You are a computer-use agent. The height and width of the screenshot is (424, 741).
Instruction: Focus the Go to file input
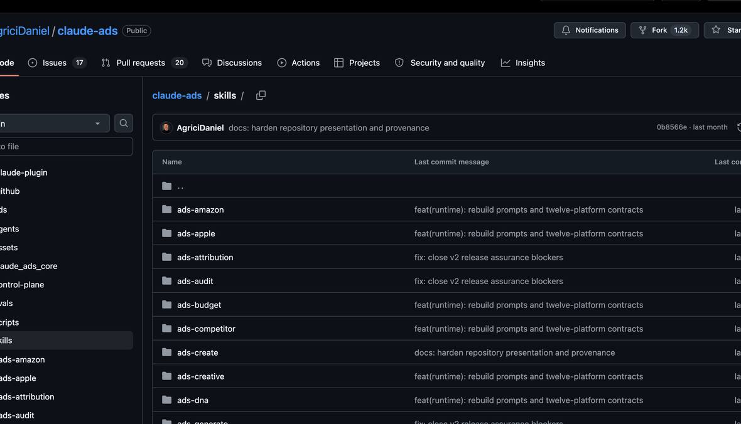pos(65,146)
